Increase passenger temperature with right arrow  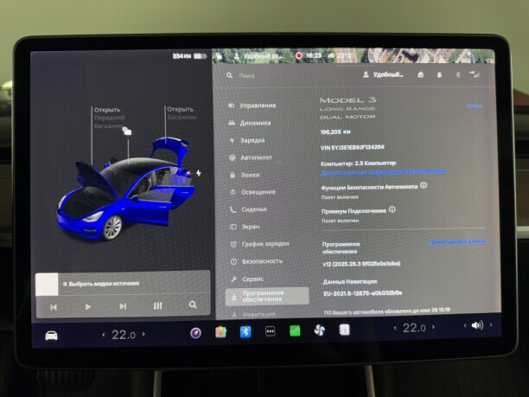433,327
